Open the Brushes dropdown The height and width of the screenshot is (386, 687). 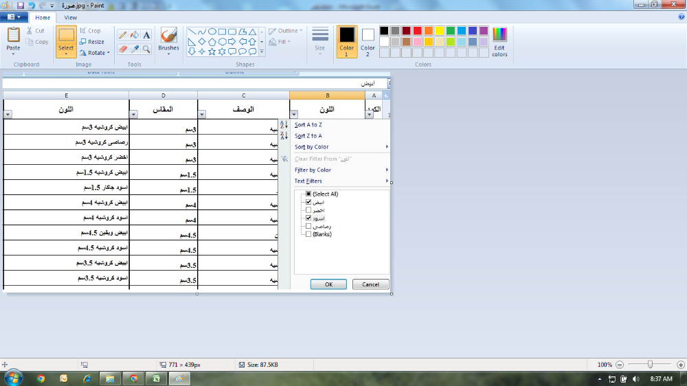click(x=168, y=49)
